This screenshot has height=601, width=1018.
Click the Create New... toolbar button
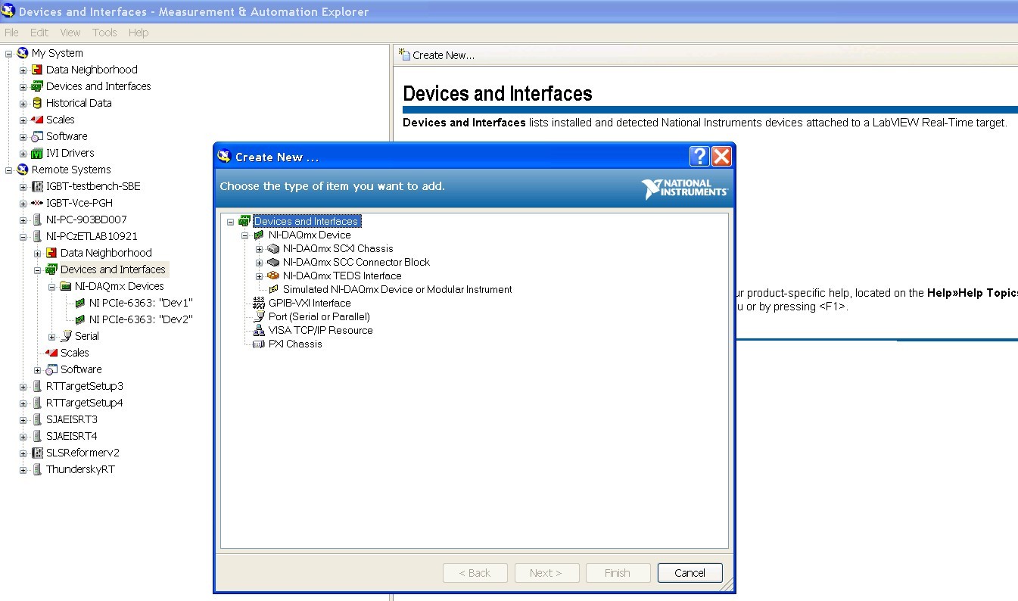(437, 55)
